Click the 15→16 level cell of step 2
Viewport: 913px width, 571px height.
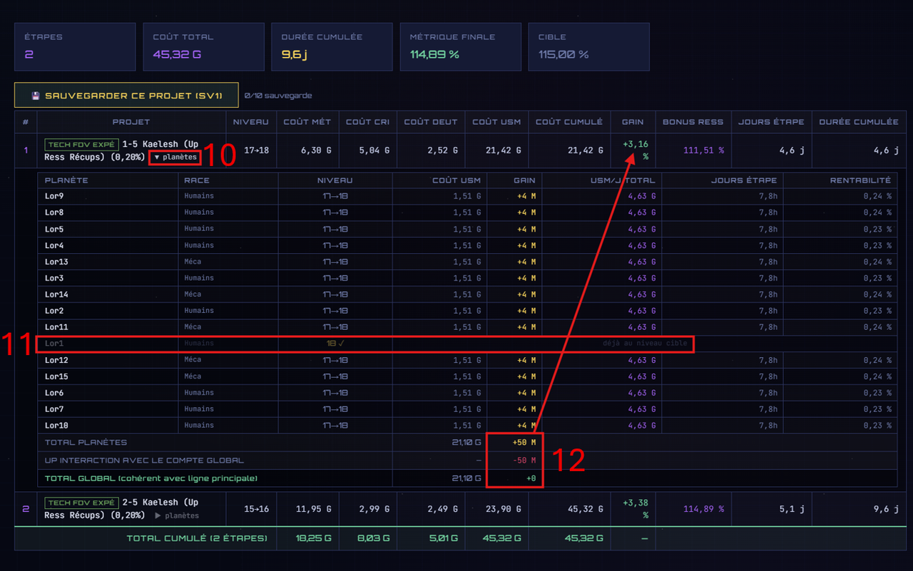point(251,509)
